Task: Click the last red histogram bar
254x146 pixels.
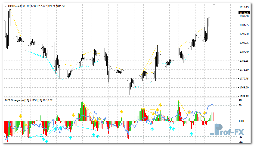Action: pyautogui.click(x=213, y=117)
